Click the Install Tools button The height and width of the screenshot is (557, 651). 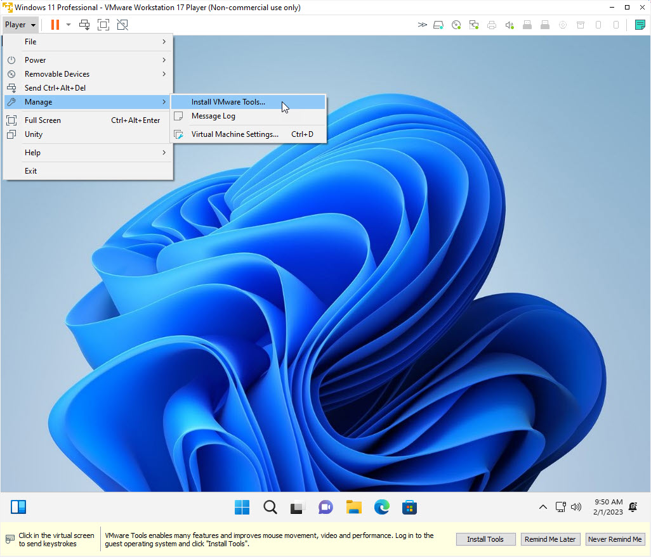coord(485,539)
